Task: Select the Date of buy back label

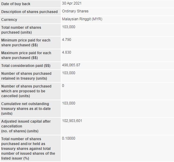Action: click(16, 4)
